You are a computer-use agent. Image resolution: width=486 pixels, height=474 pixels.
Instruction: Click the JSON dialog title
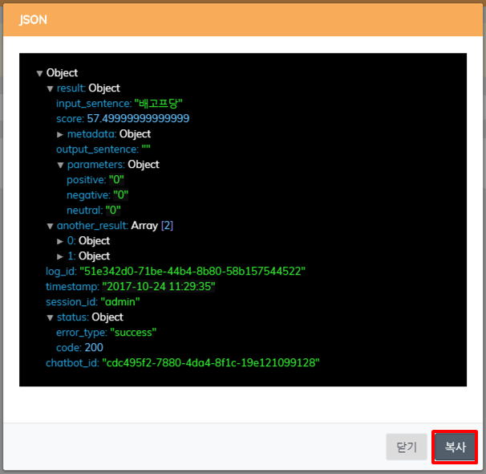tap(33, 20)
